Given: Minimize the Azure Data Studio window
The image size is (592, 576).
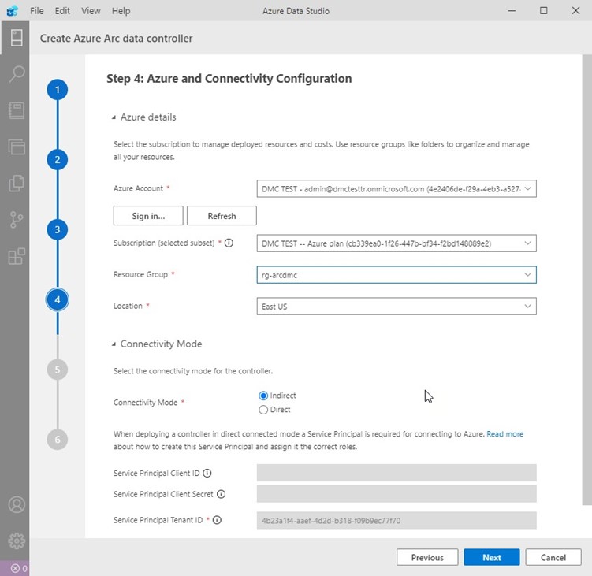Looking at the screenshot, I should [512, 11].
